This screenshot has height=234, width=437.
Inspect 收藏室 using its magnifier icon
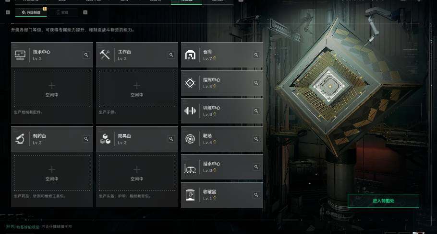(256, 195)
